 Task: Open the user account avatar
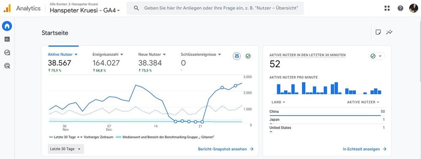pyautogui.click(x=413, y=8)
